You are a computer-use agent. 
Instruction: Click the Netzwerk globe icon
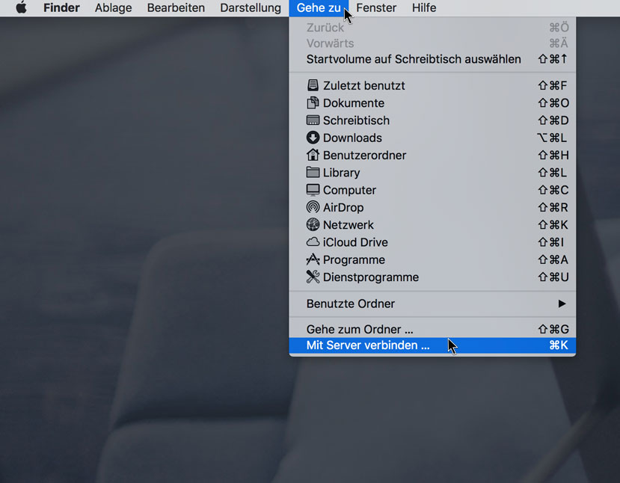click(x=313, y=224)
